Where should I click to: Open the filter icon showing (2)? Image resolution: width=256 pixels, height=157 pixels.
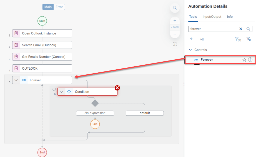click(237, 39)
